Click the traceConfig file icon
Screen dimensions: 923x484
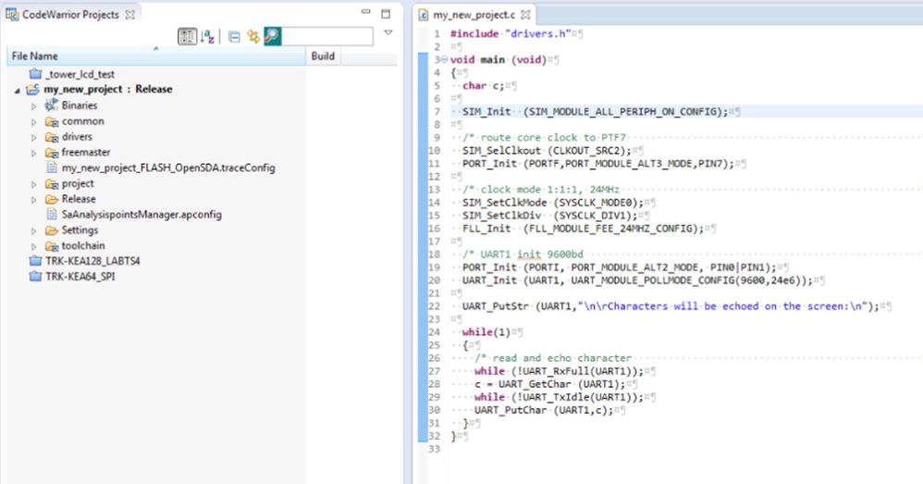pyautogui.click(x=52, y=168)
